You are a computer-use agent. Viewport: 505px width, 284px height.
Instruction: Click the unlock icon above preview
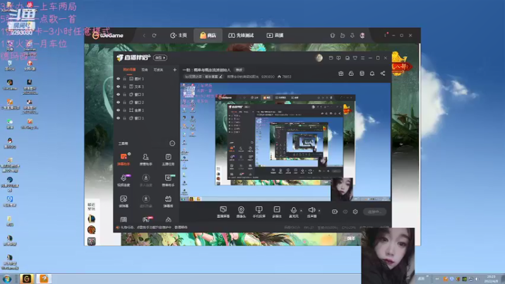351,73
